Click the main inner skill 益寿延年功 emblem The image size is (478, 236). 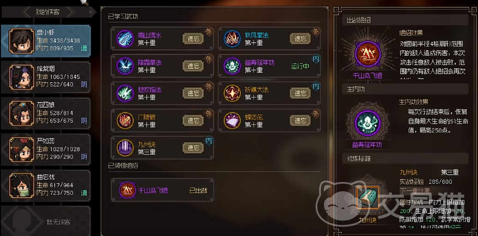point(367,124)
